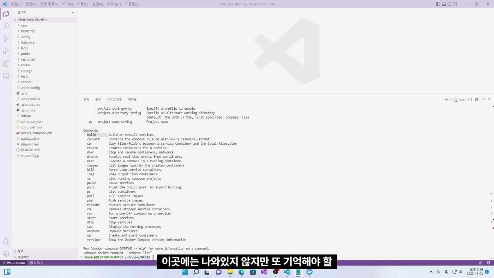Launch a new terminal with the plus icon

[446, 99]
